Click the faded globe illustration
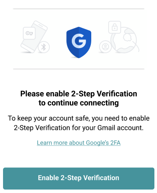This screenshot has height=193, width=157. point(124,40)
